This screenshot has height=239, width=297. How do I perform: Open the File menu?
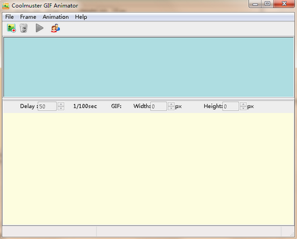10,17
